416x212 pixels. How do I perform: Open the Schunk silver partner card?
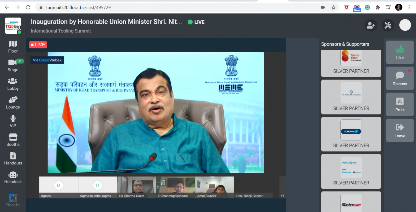point(351,134)
